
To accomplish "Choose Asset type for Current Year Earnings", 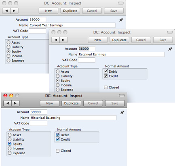I will tap(8, 42).
